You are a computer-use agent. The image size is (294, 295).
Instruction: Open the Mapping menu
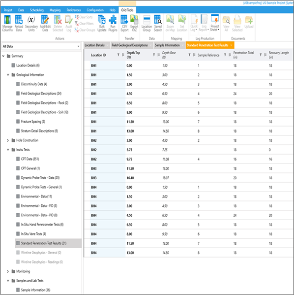coord(55,10)
